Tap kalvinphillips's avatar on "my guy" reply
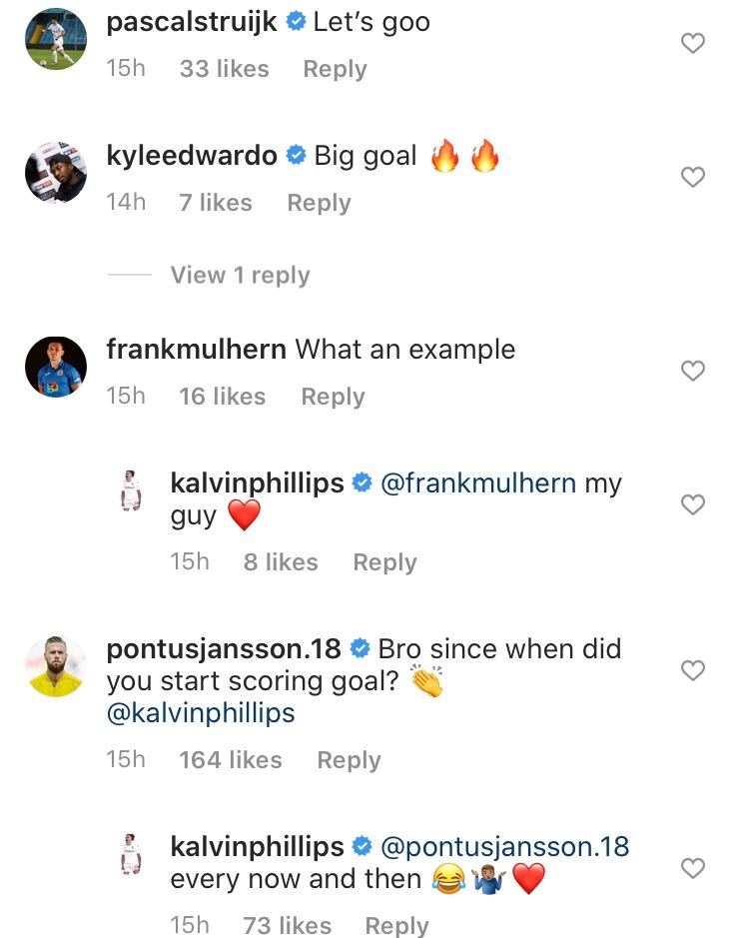The width and height of the screenshot is (749, 938). [x=130, y=489]
